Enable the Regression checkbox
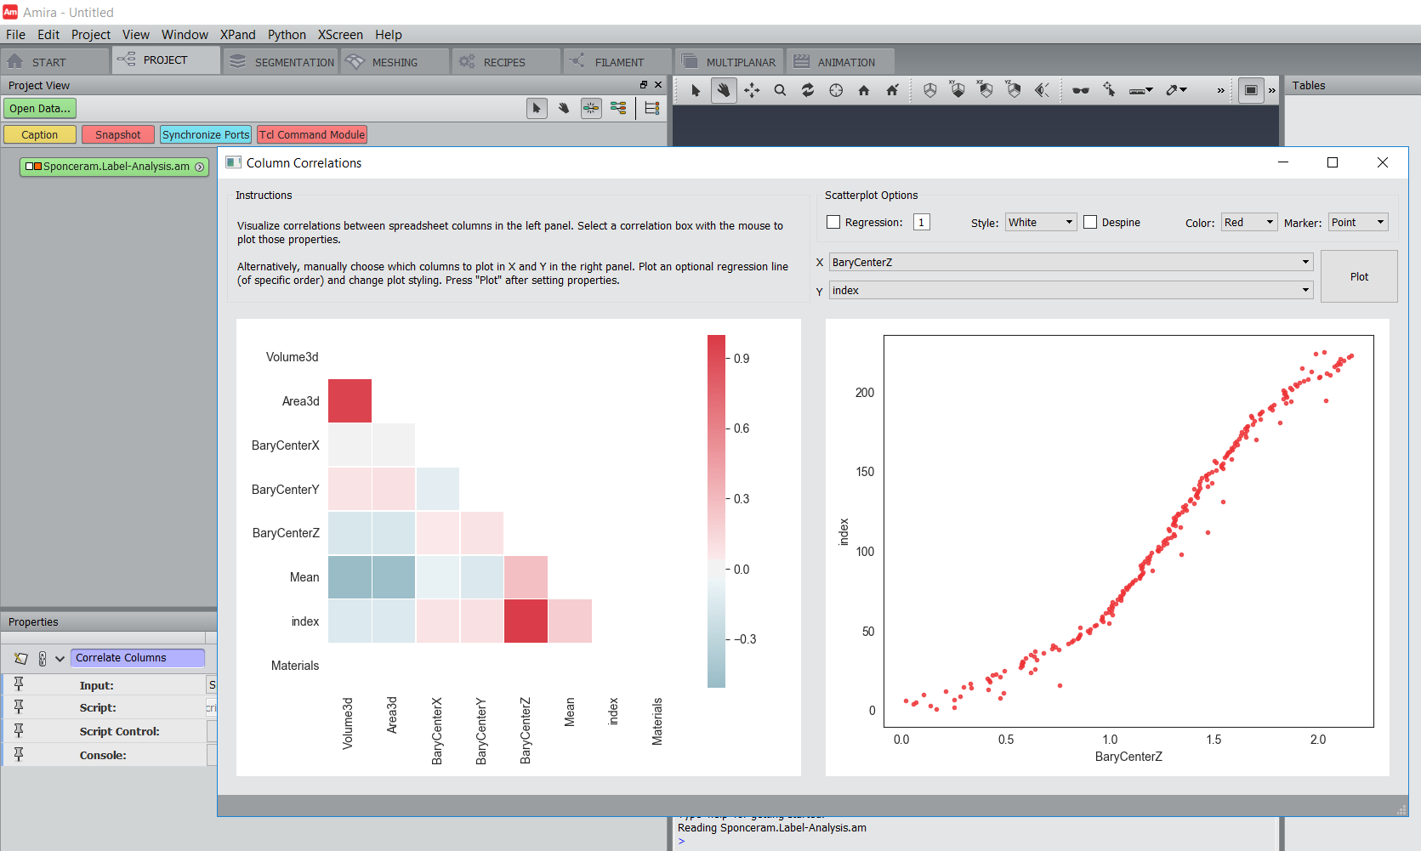Viewport: 1421px width, 851px height. point(833,222)
